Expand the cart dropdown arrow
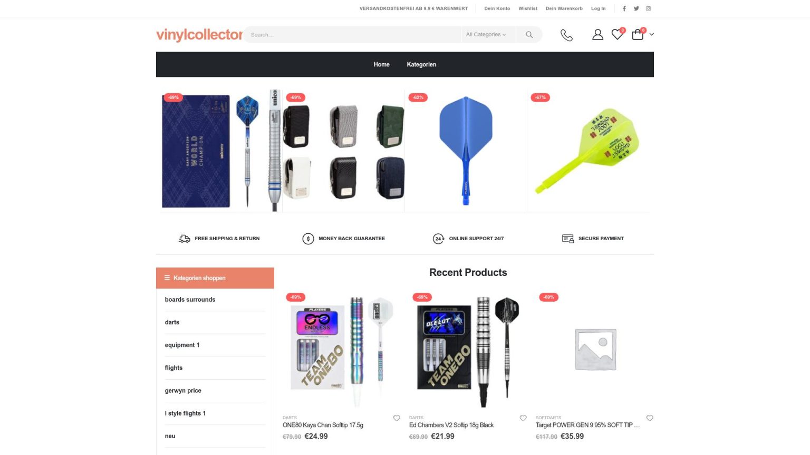Screen dimensions: 810x455 click(652, 35)
